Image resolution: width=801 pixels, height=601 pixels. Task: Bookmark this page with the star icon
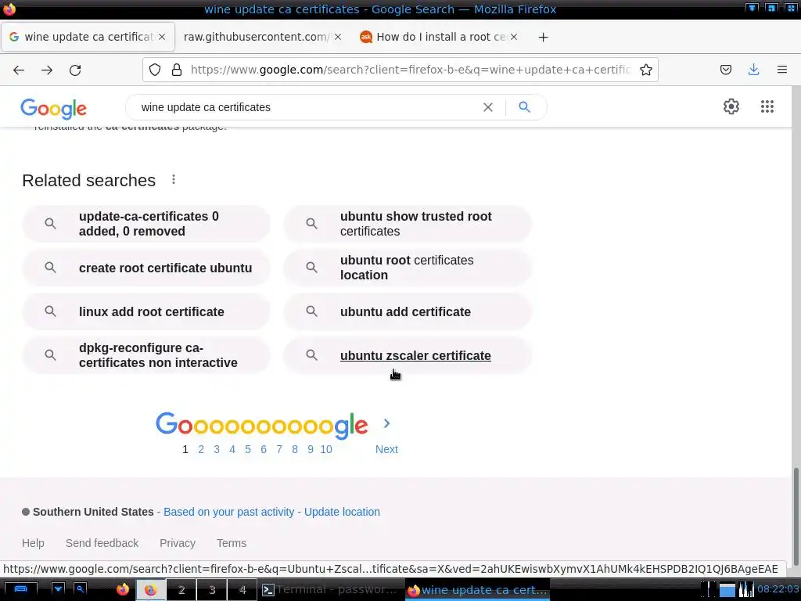click(645, 70)
